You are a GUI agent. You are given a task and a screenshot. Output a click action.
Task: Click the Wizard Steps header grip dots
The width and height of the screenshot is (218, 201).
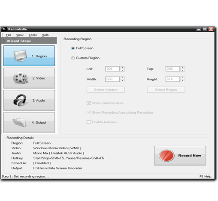pyautogui.click(x=4, y=41)
